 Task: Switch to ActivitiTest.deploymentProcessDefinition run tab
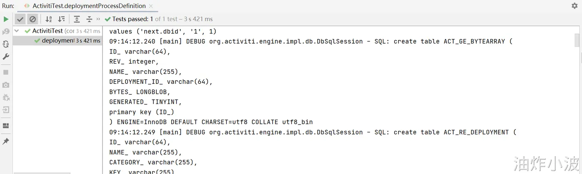[89, 6]
